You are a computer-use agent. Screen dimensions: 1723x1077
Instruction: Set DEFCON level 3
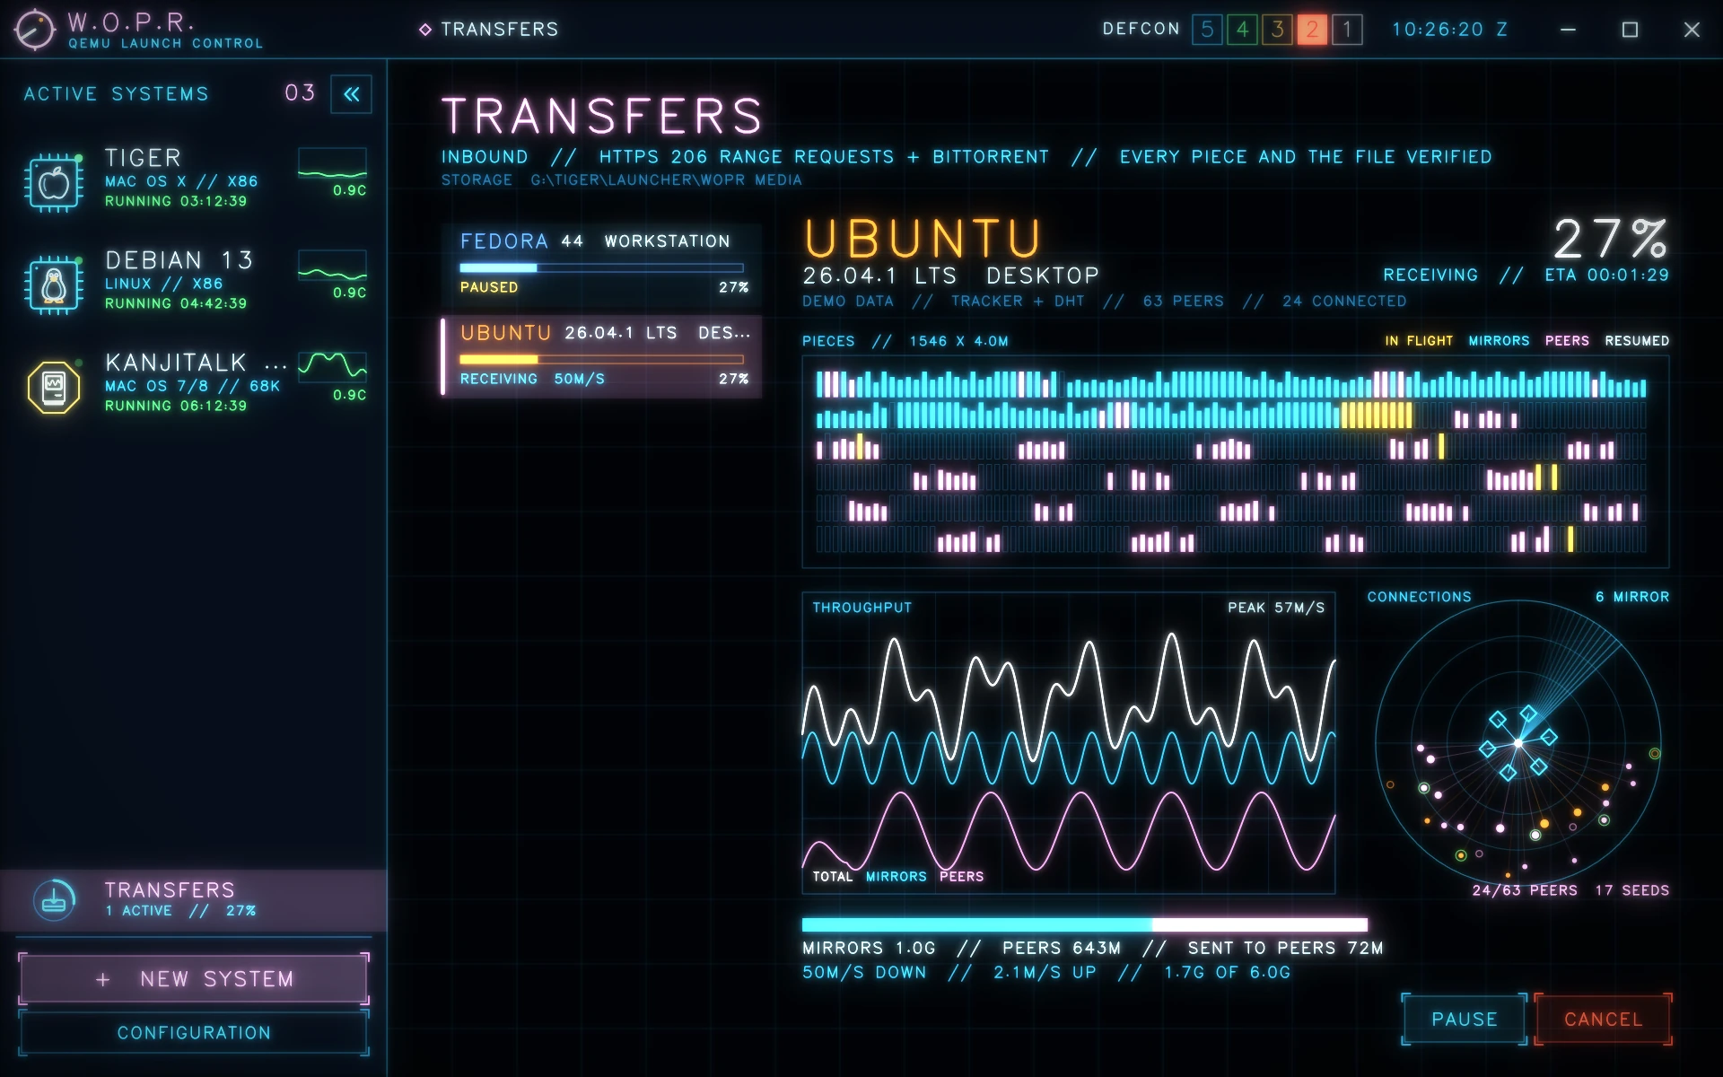[x=1277, y=30]
